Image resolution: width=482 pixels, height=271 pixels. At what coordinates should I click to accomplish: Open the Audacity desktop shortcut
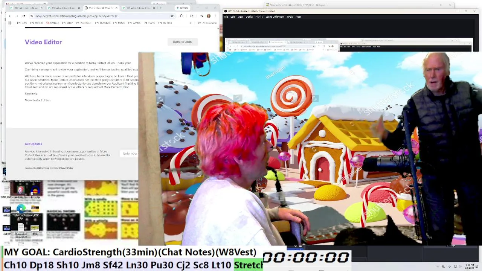tap(35, 192)
